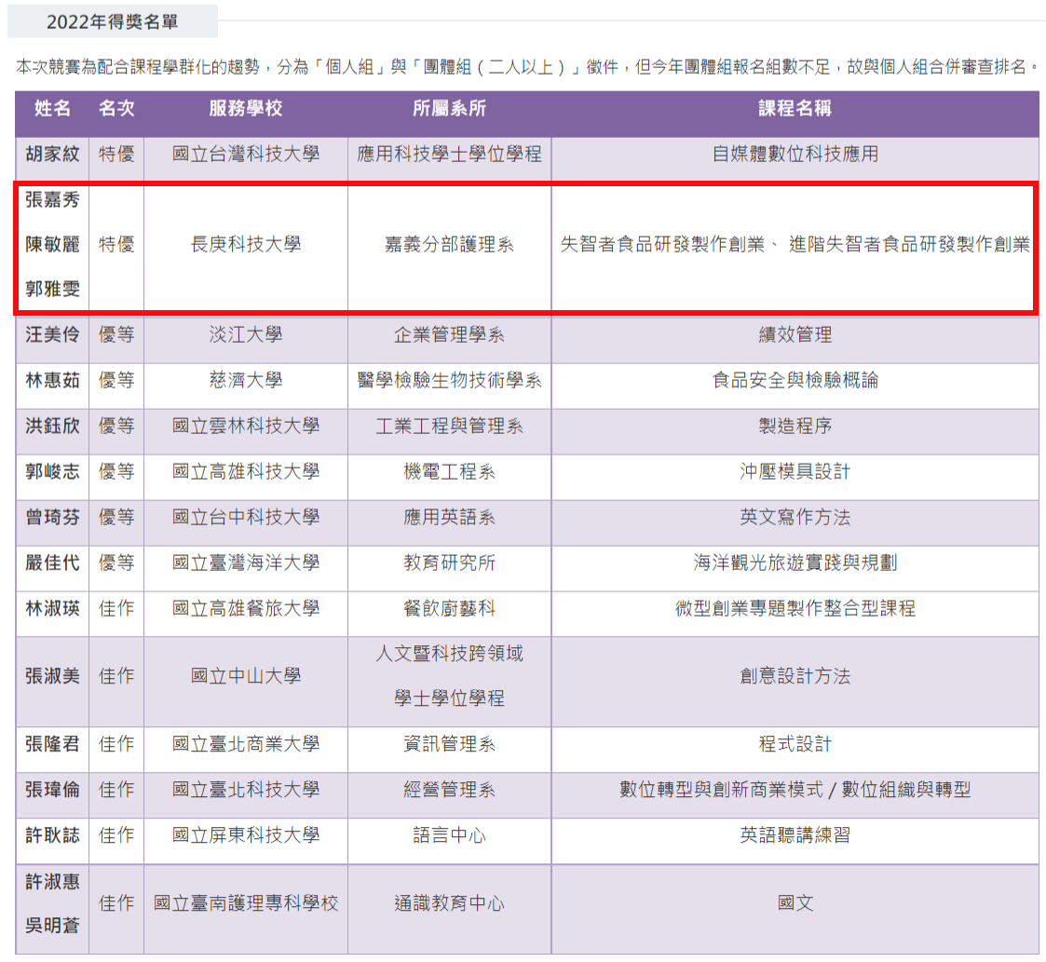Click 嘉義分部護理系 department cell
The height and width of the screenshot is (962, 1046).
(449, 244)
